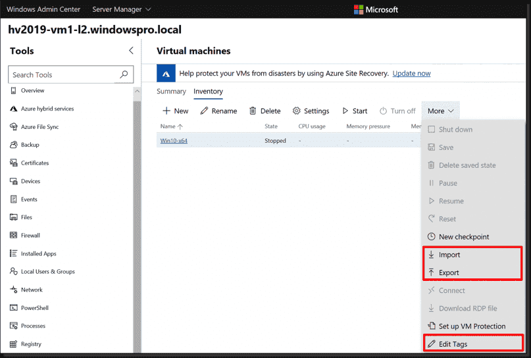The image size is (531, 358).
Task: Click the search magnifier icon
Action: click(124, 74)
